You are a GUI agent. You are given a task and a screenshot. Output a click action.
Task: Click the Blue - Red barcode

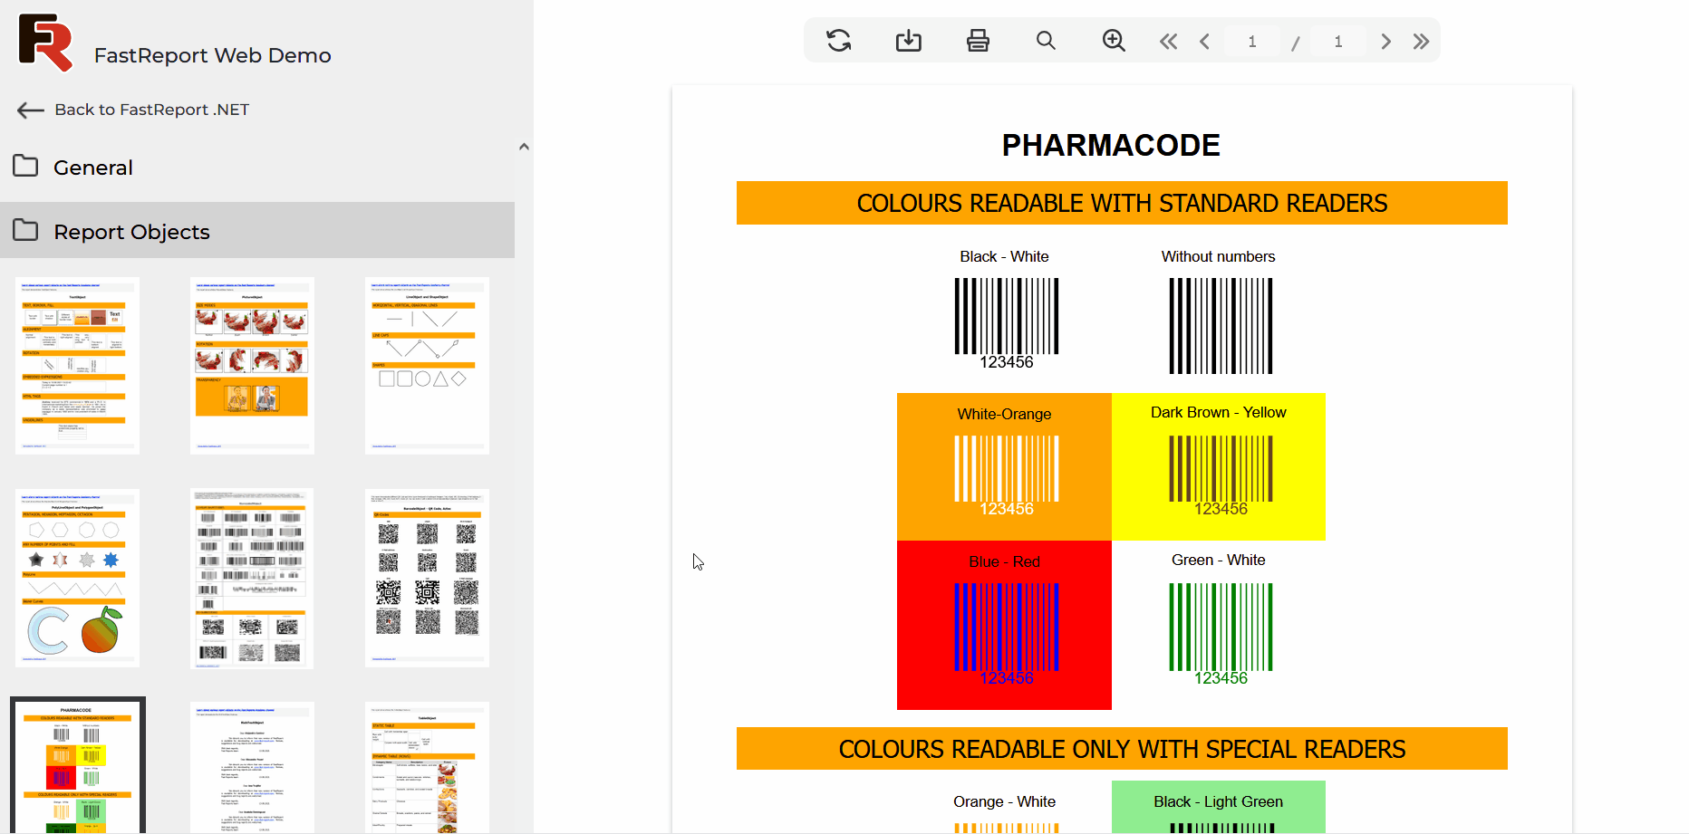1006,634
